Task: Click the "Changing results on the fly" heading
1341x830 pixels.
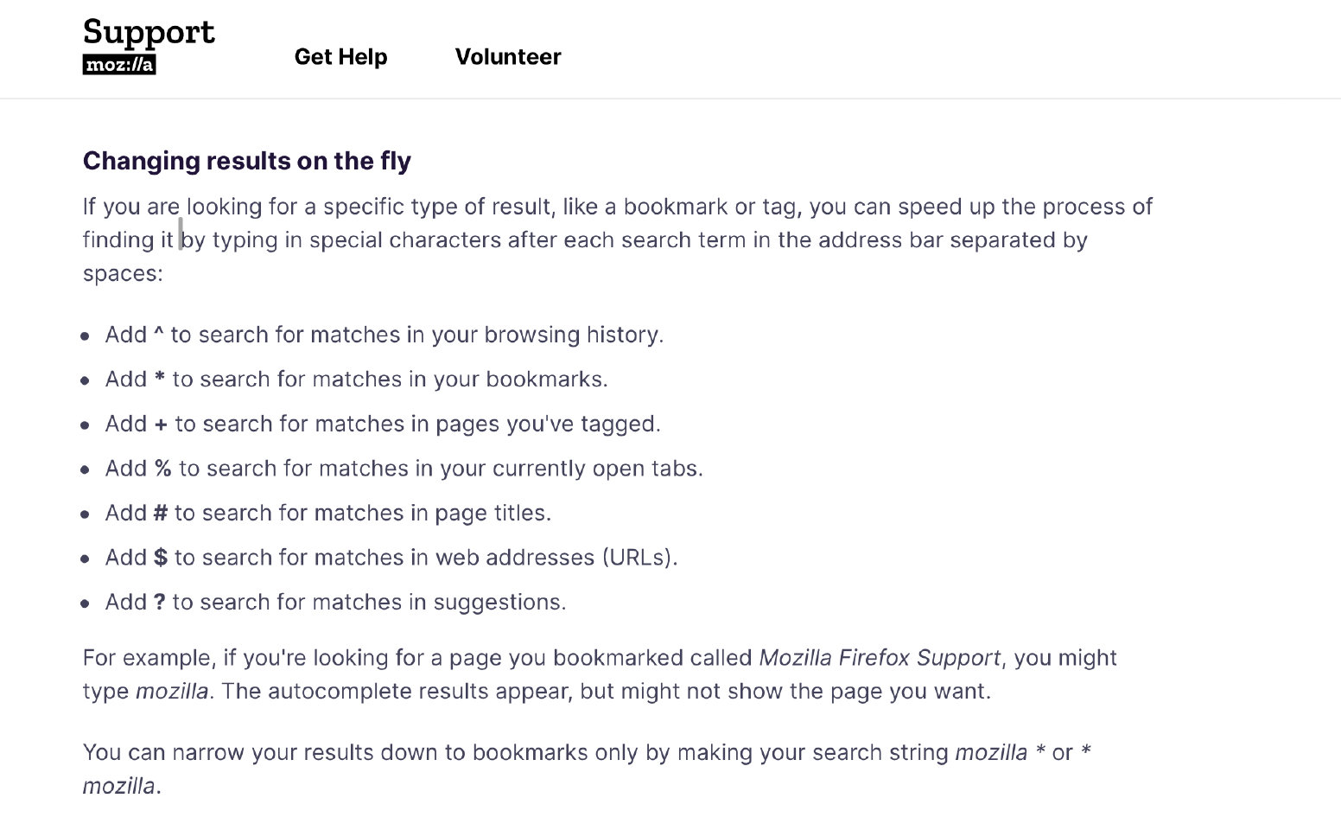Action: coord(246,161)
